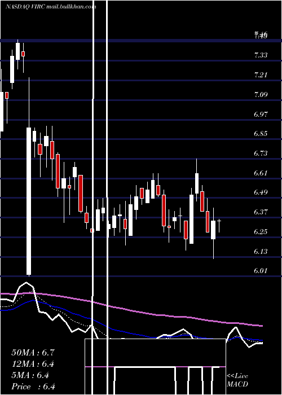282x395 pixels.
Task: Click the 6.85 price axis label
Action: point(261,134)
